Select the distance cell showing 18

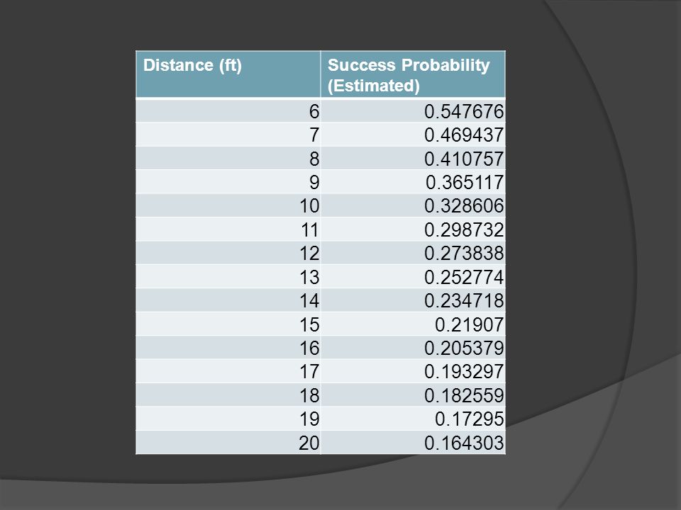pos(228,395)
